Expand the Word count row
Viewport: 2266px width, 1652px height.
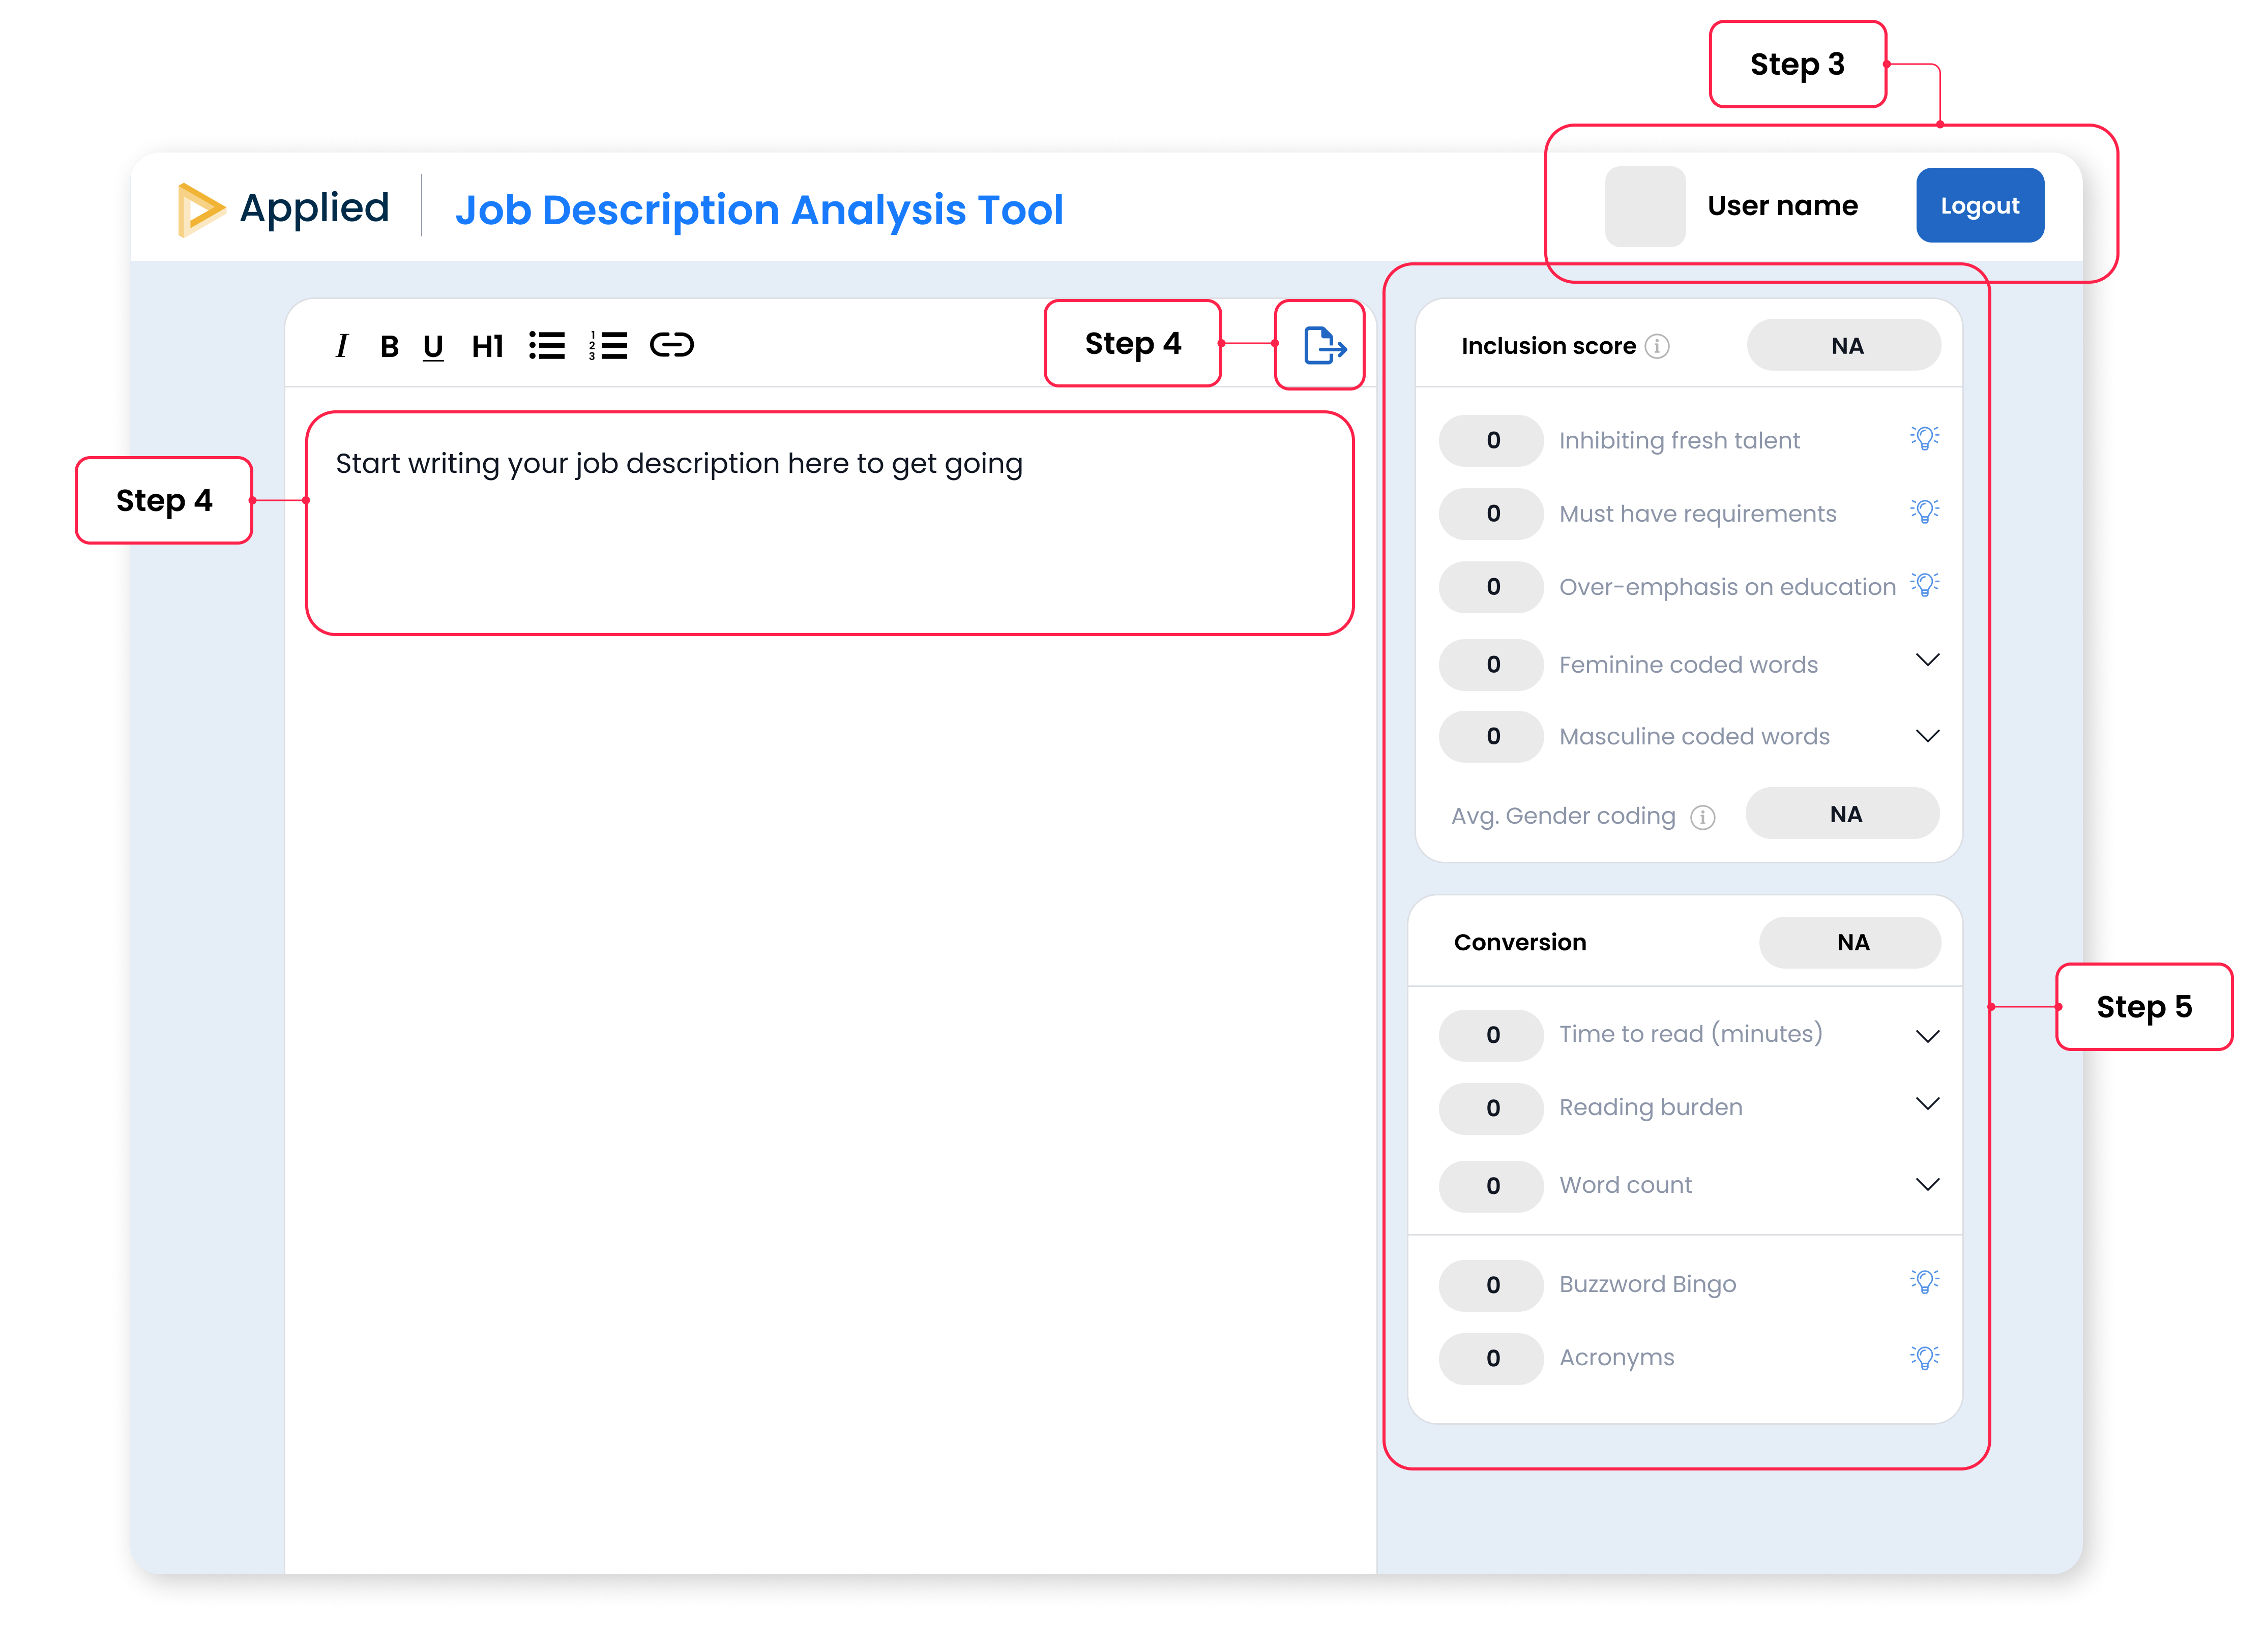1927,1184
